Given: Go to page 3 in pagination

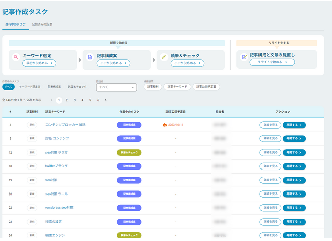Looking at the screenshot, I should pyautogui.click(x=75, y=100).
